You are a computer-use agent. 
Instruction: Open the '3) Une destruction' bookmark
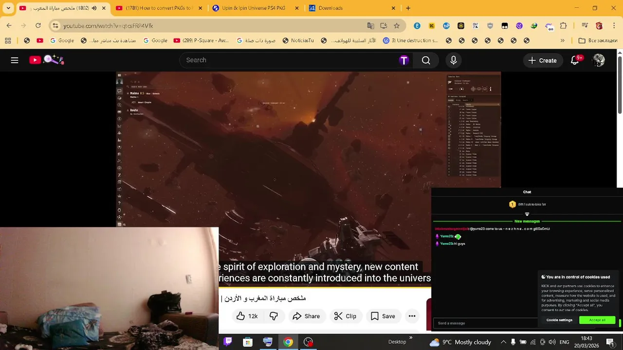[410, 40]
